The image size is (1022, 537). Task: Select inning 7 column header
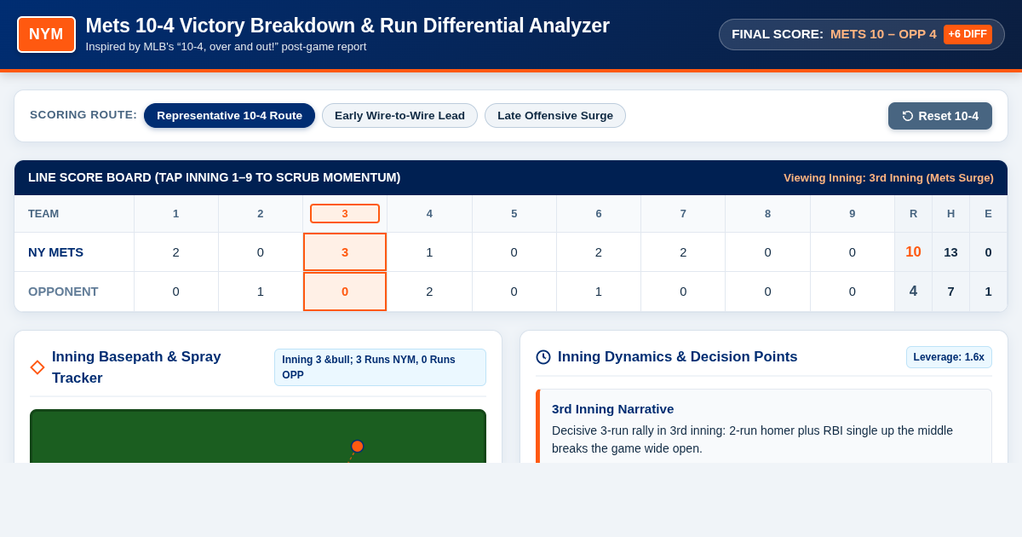[x=683, y=214]
